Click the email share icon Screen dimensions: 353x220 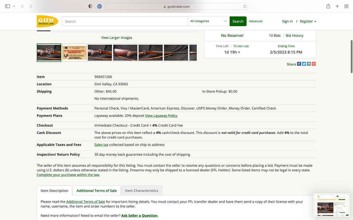309,64
